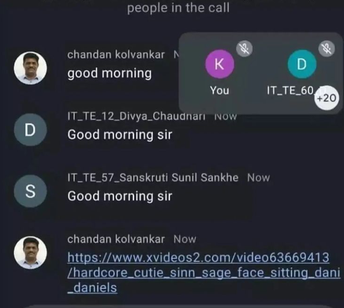
Task: Select Divya's 'Good morning sir' message
Action: [120, 135]
